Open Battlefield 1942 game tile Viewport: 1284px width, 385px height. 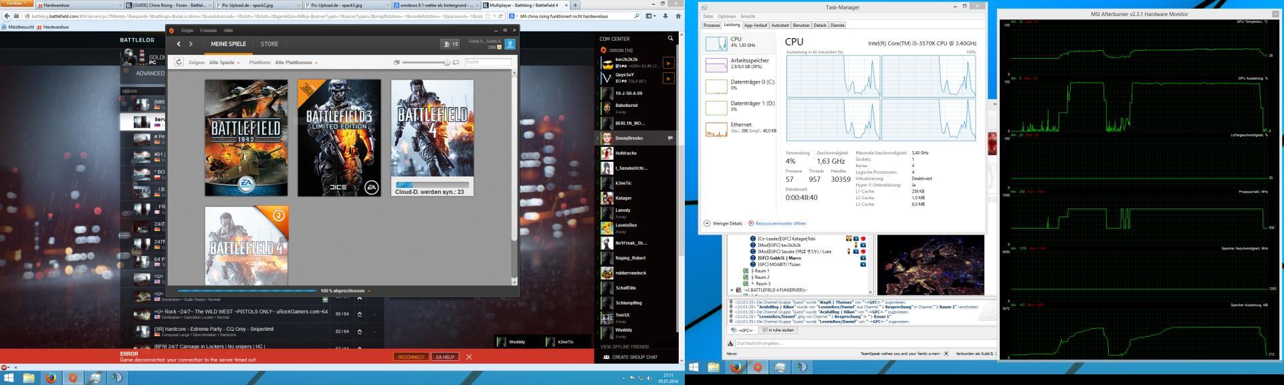(x=246, y=138)
